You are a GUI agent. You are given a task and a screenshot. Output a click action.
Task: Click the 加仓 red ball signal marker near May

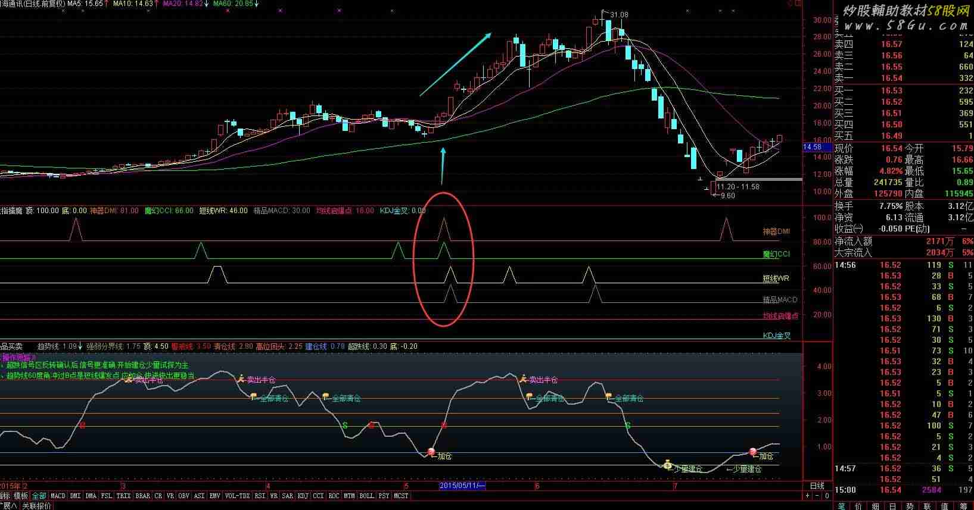click(431, 452)
